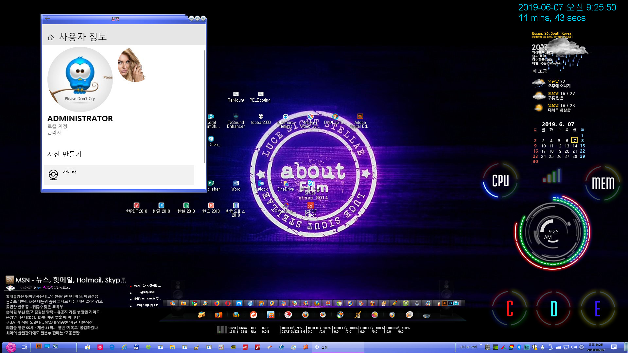Open Photoshop icon in the dock bar
The width and height of the screenshot is (628, 353).
450,303
